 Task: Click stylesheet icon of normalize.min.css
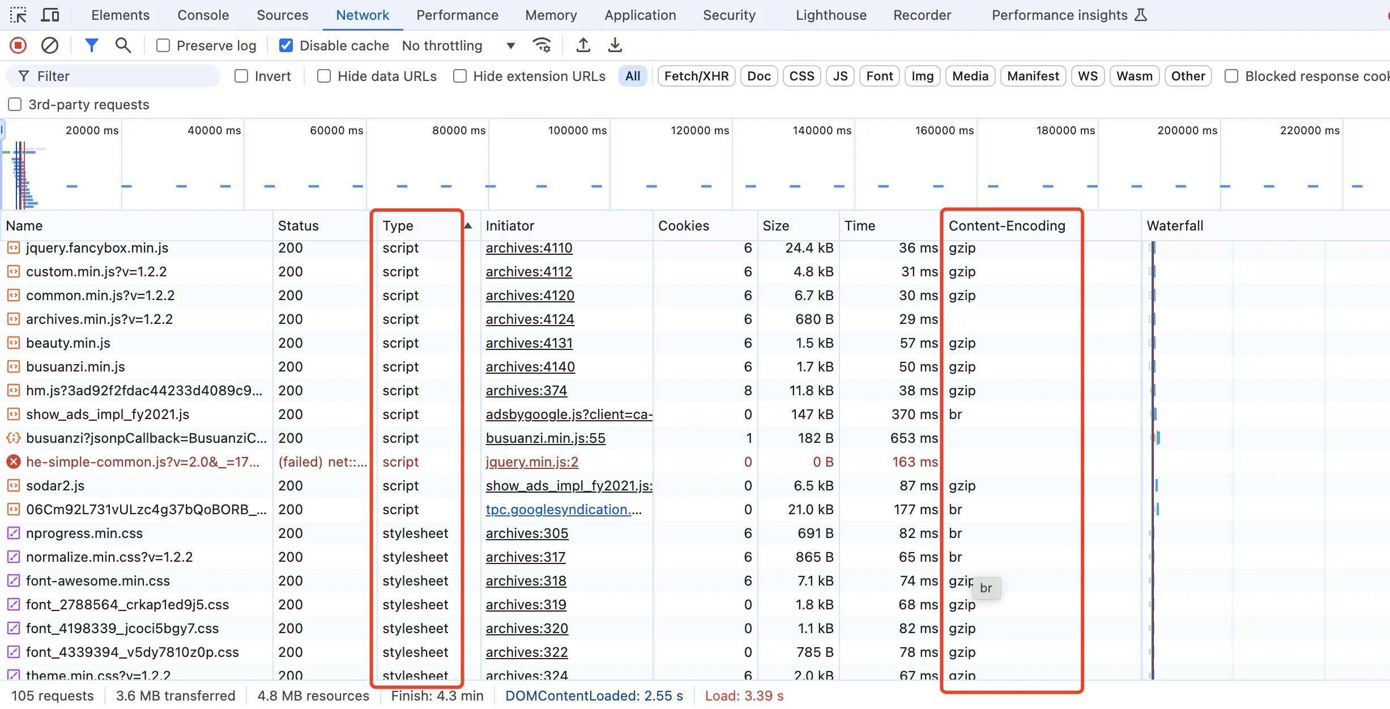point(14,557)
